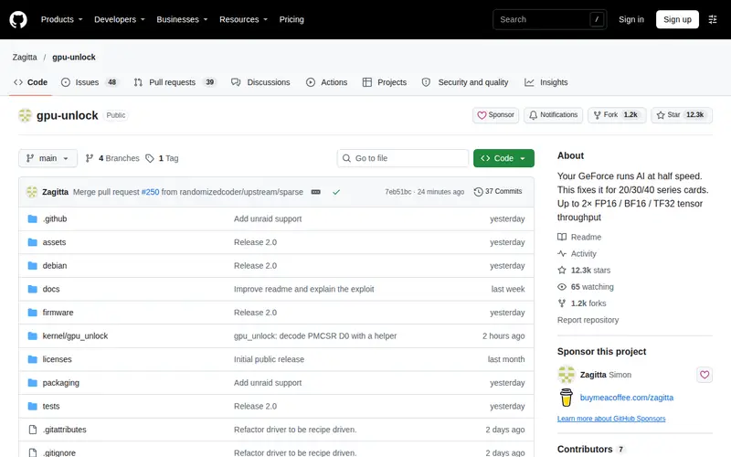Click the fork icon beside 1.2k forks
Screen dimensions: 731x457
(562, 303)
